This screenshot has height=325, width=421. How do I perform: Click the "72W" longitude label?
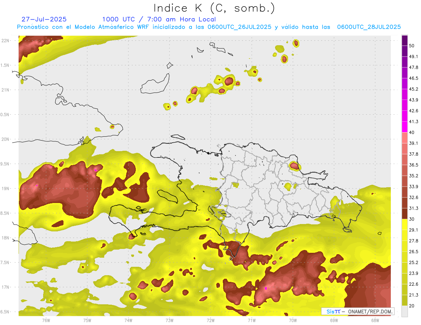pyautogui.click(x=210, y=320)
